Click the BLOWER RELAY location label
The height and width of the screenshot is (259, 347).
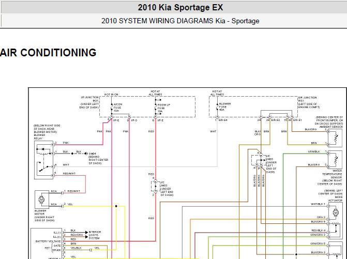pos(47,132)
